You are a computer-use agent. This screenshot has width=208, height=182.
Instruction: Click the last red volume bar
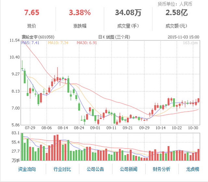pyautogui.click(x=199, y=155)
